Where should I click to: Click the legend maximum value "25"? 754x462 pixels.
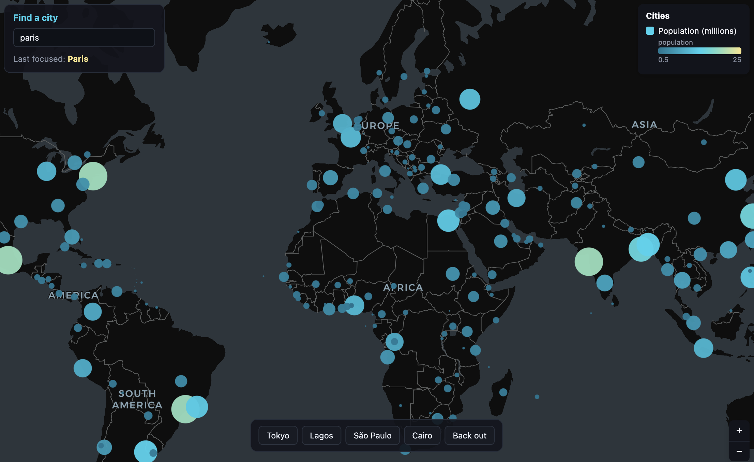coord(737,60)
